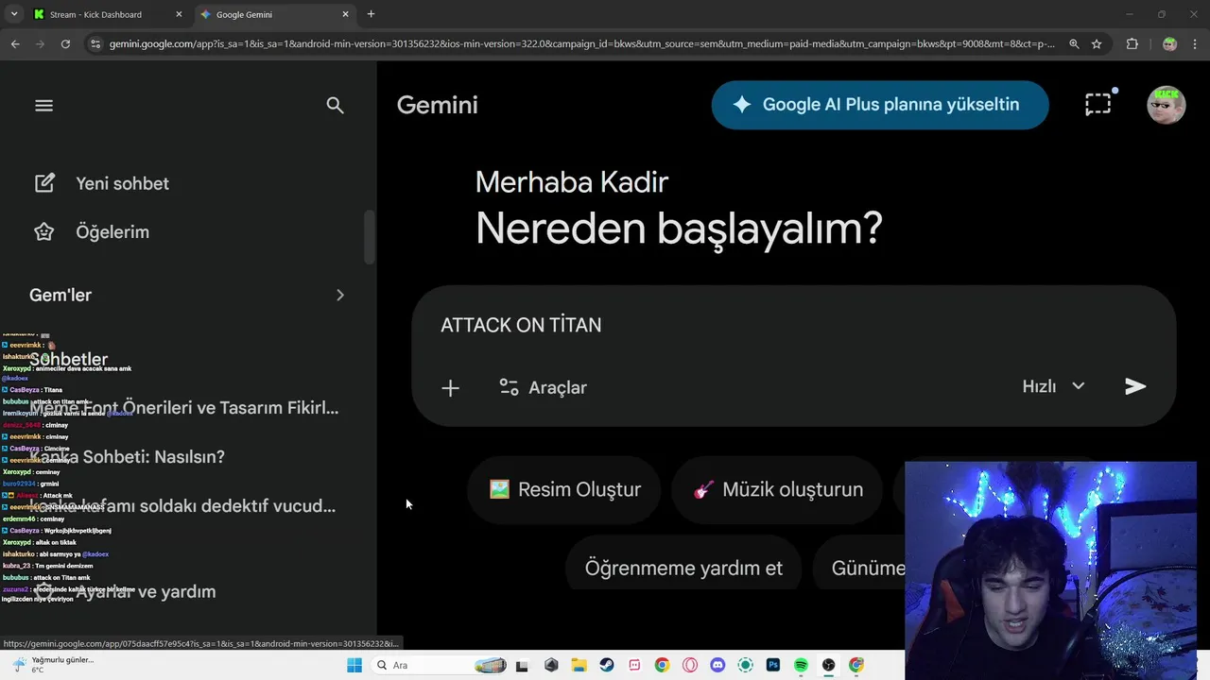
Task: Open Photoshop from the taskbar
Action: pos(773,665)
